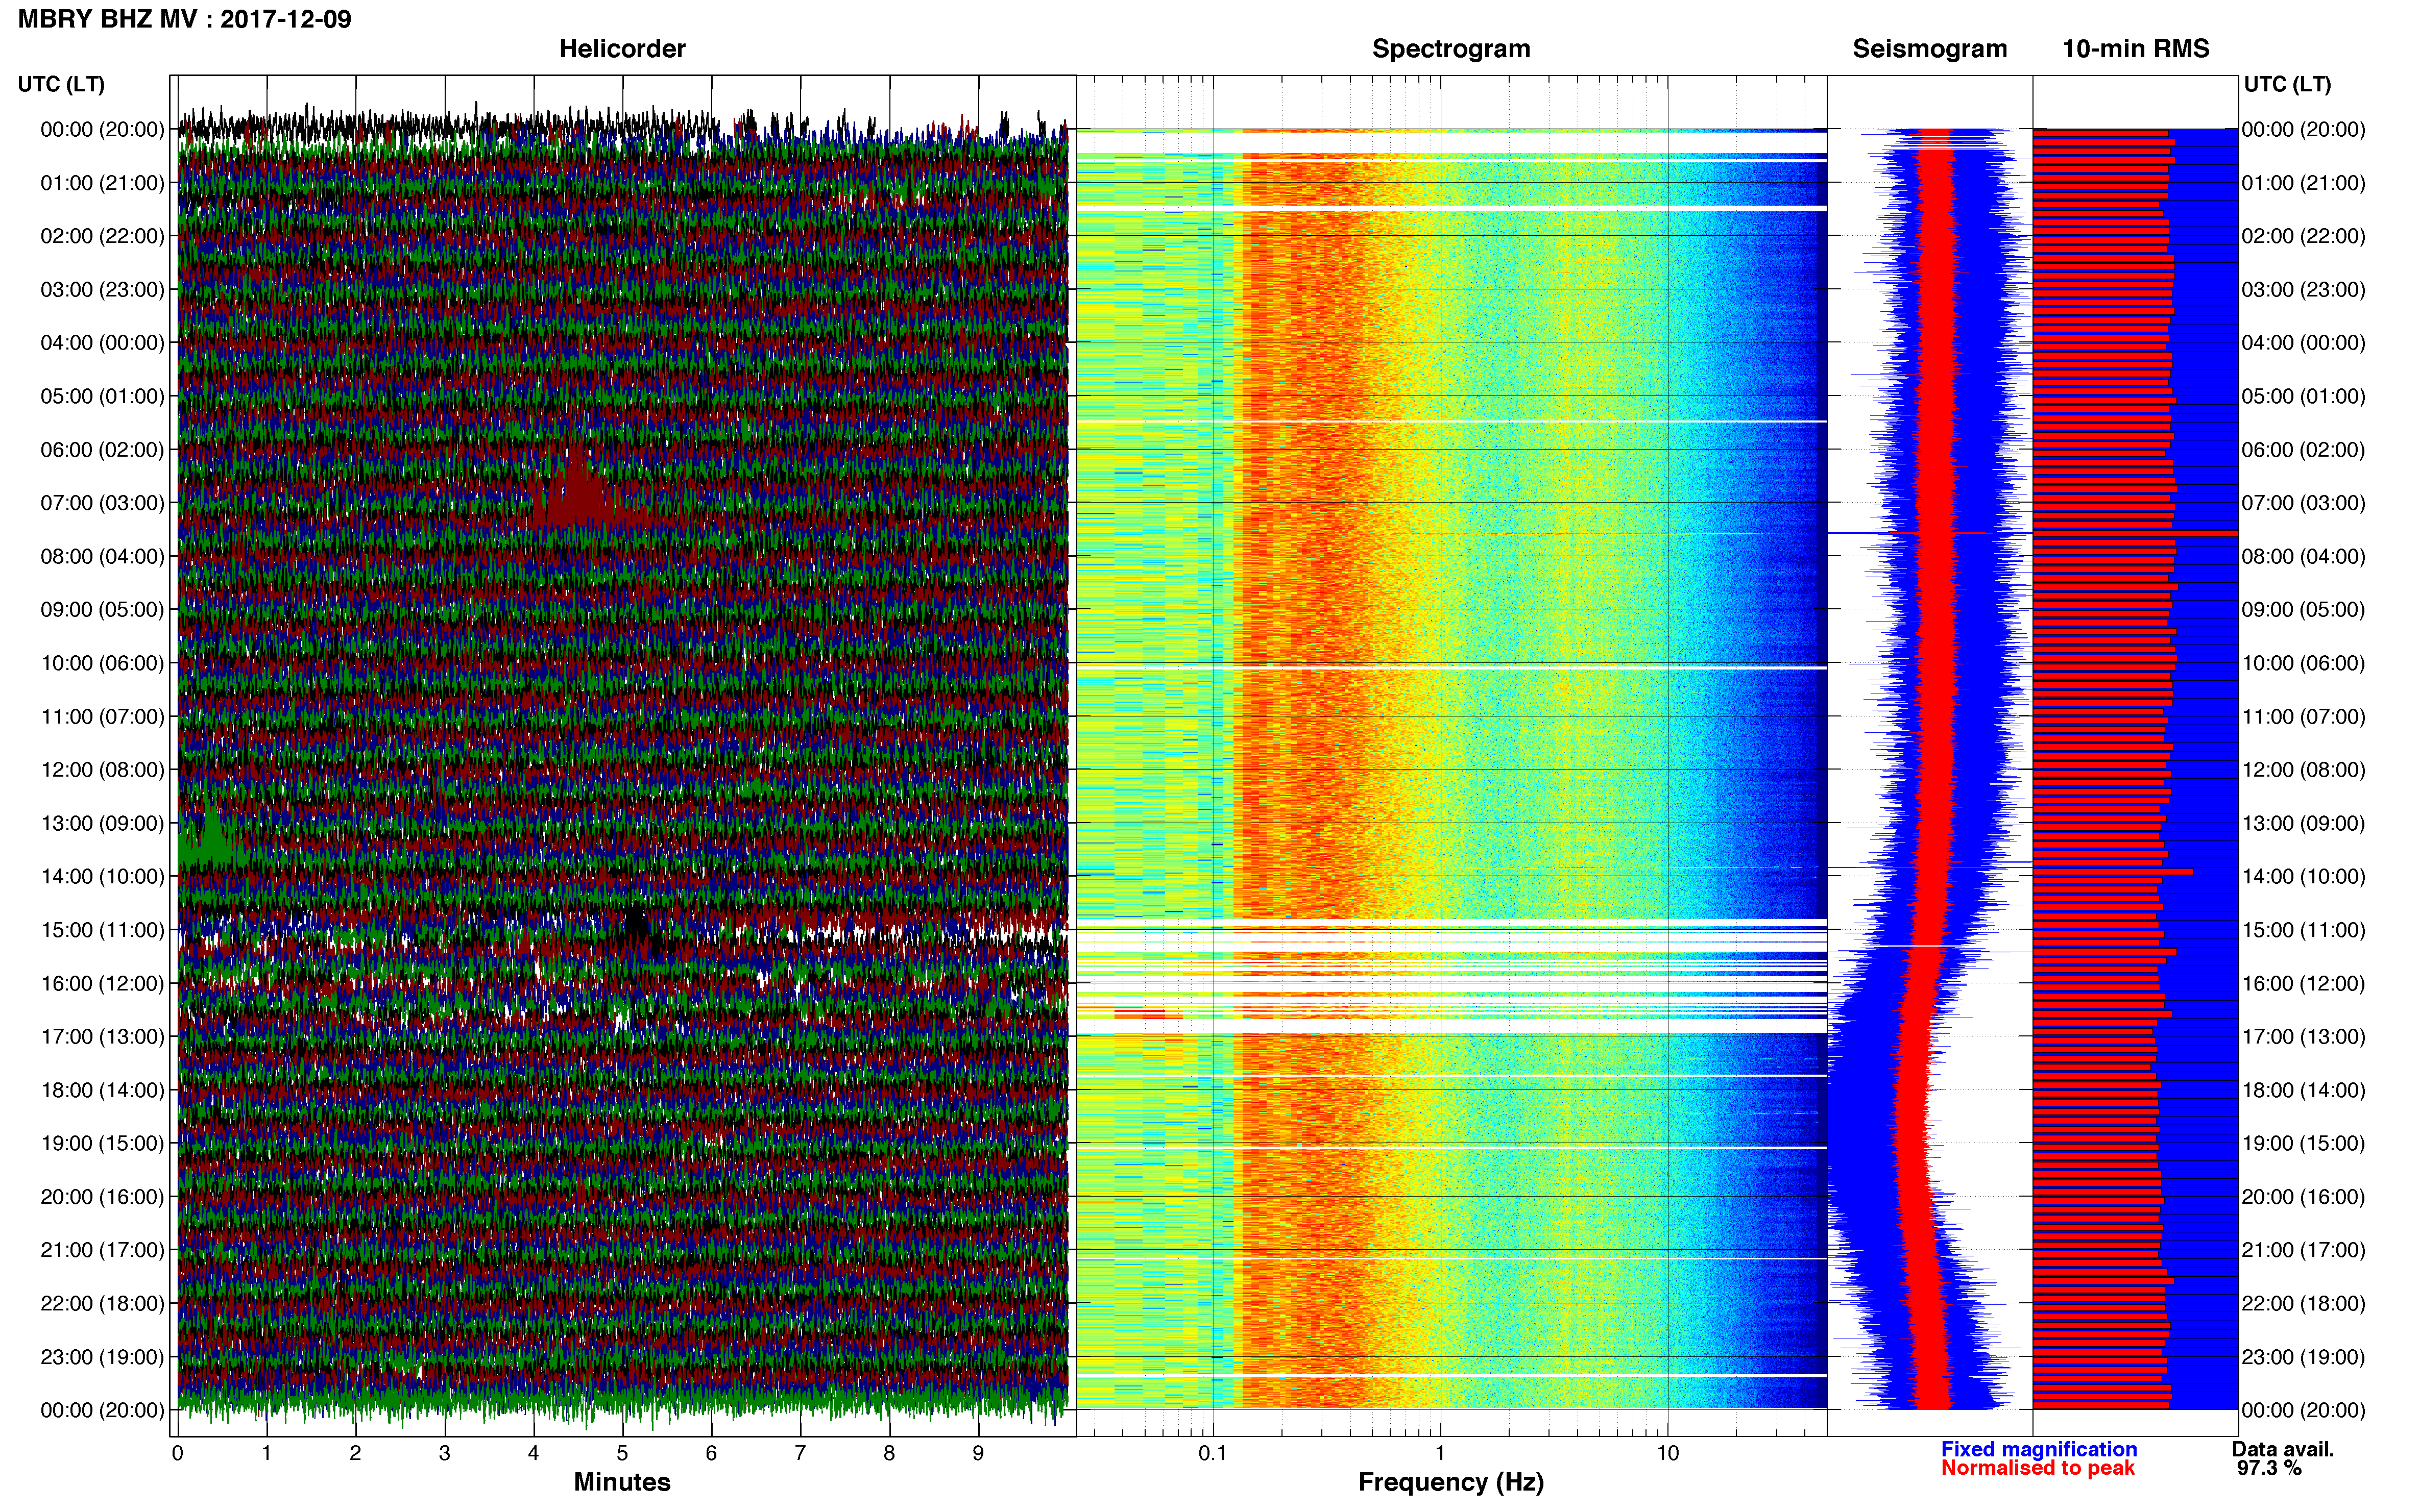Click right-axis time label "22:00 (18:00)"
The height and width of the screenshot is (1512, 2420).
(2303, 1304)
